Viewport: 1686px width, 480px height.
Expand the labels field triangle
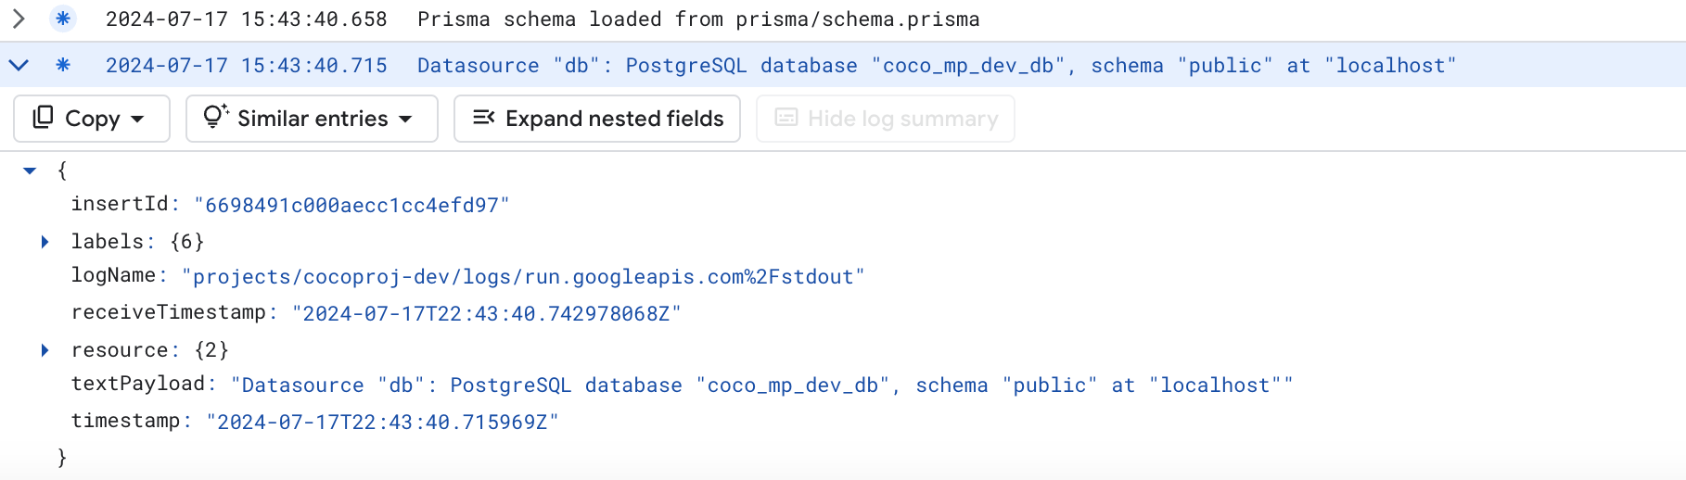(45, 242)
